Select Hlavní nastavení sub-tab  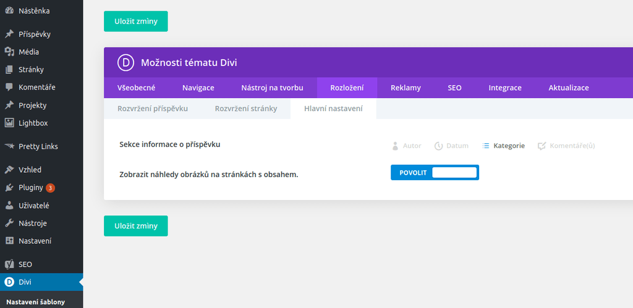333,109
